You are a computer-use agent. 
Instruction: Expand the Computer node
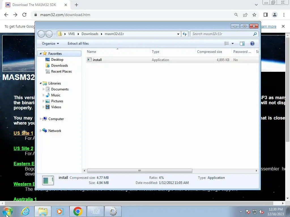tap(40, 119)
